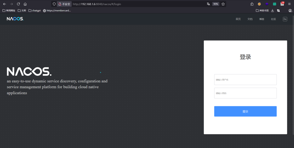Viewport: 294px width, 148px height.
Task: Open the 博客 nav item
Action: [262, 19]
